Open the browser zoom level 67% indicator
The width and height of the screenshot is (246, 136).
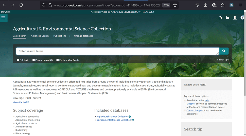tap(166, 5)
